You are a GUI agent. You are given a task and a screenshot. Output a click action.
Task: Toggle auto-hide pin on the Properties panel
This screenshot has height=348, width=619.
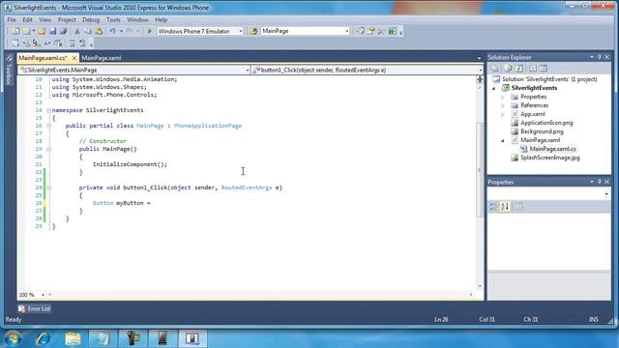point(600,182)
